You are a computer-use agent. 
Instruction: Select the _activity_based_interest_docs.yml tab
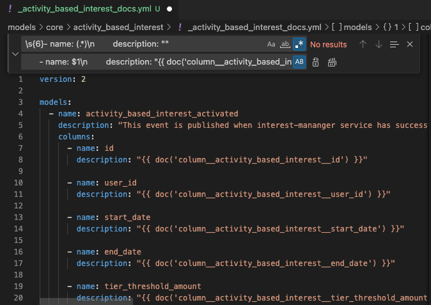coord(83,10)
